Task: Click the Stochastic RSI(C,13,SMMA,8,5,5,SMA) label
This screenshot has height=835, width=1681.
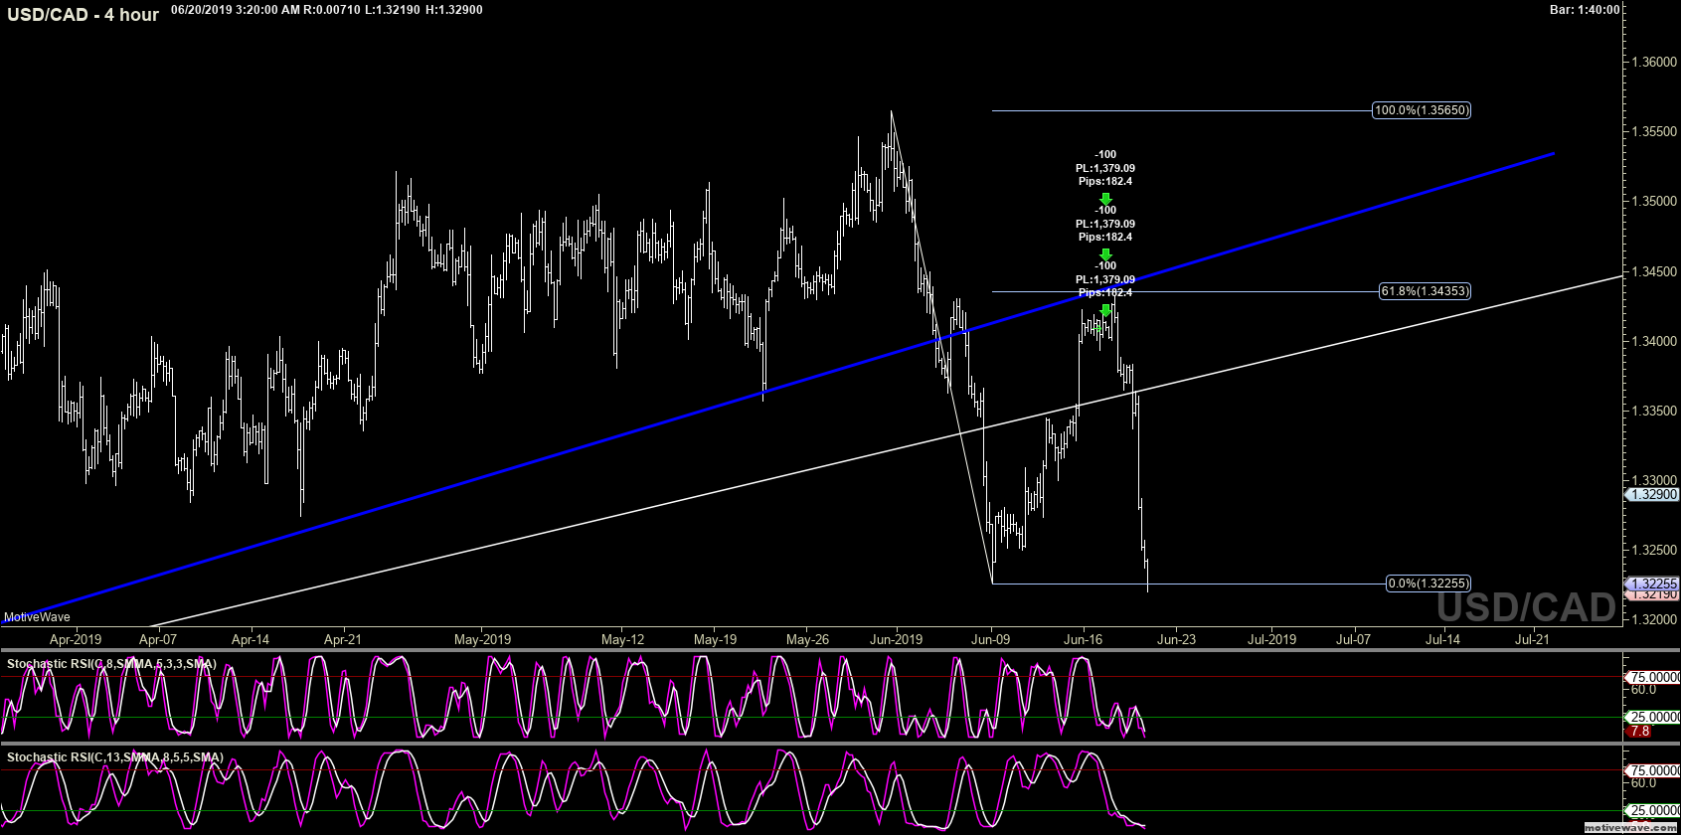Action: click(115, 756)
